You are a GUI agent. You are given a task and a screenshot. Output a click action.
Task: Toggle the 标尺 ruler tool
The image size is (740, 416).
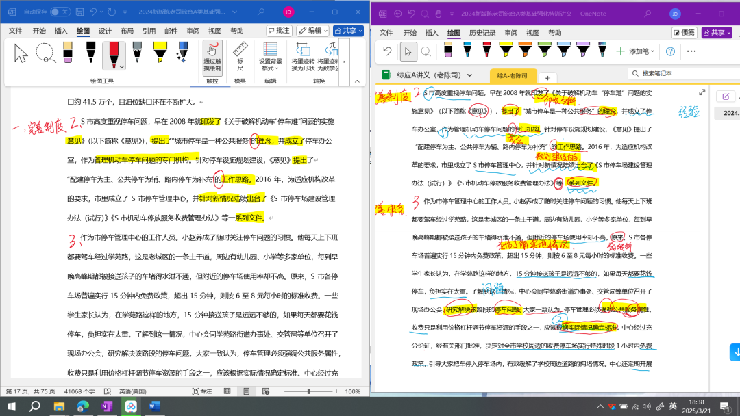click(241, 57)
